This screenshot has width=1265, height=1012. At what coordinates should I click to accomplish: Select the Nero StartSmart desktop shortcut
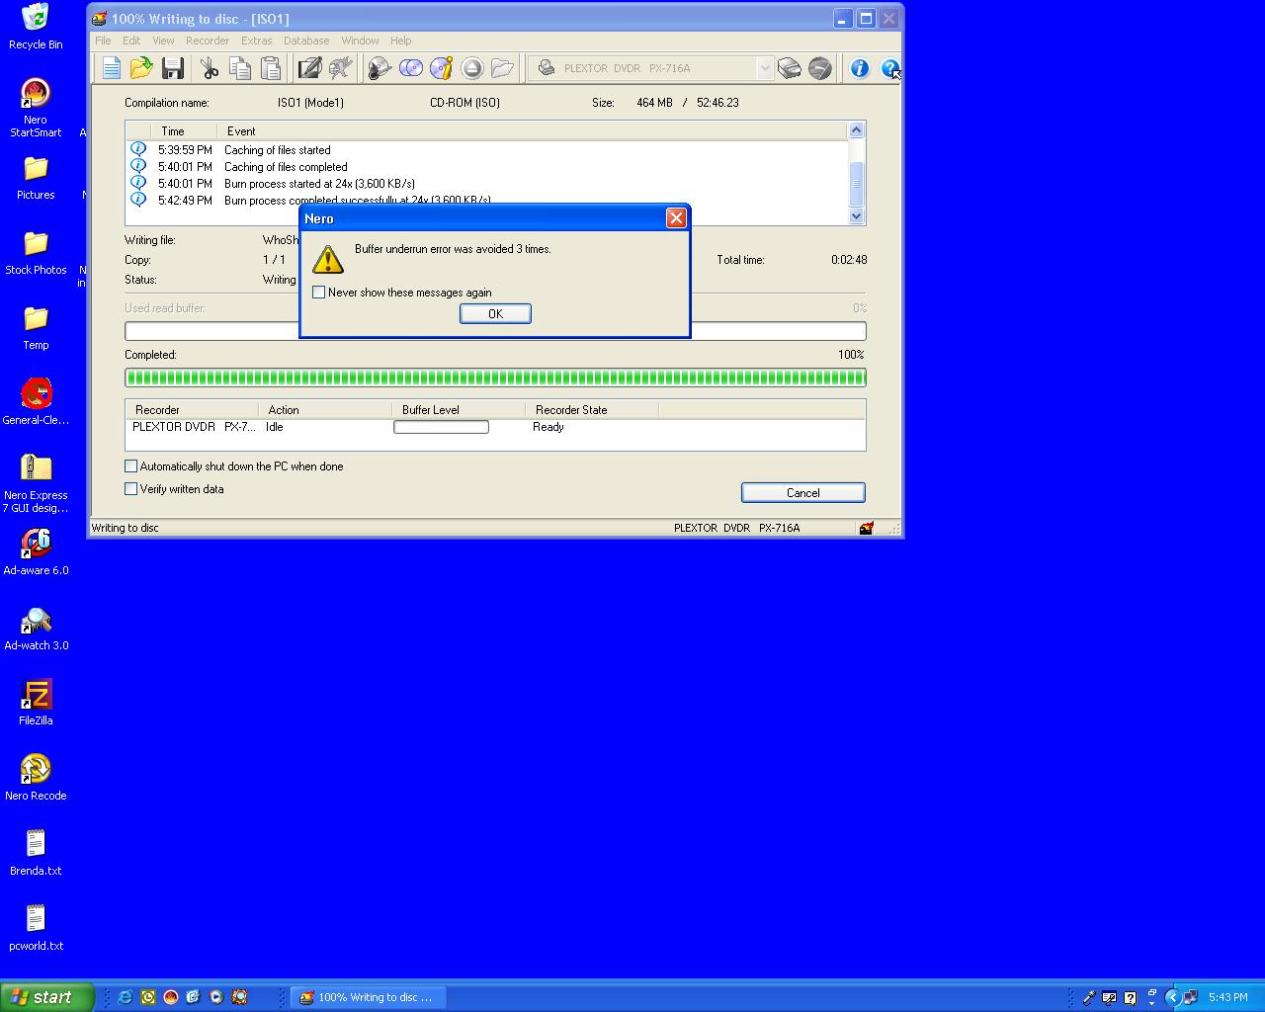coord(36,108)
